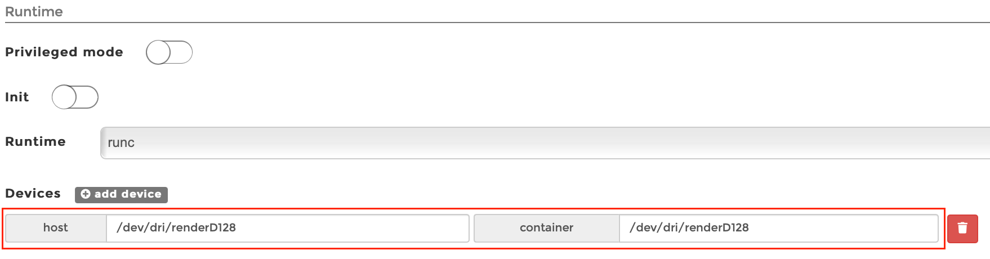Click the gray Runtime section heading
Screen dimensions: 990x259
pos(34,11)
